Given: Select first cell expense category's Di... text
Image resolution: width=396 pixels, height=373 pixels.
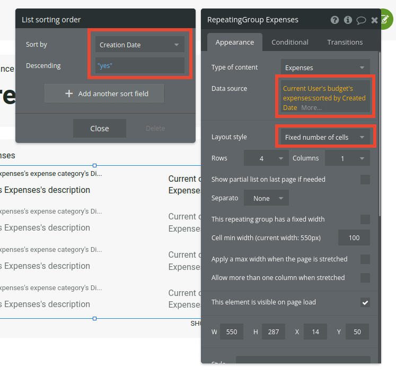Looking at the screenshot, I should click(x=50, y=174).
